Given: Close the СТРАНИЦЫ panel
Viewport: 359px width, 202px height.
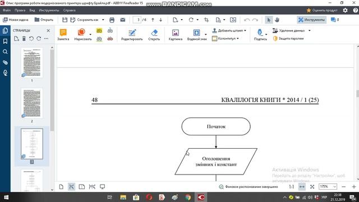Looking at the screenshot, I should [48, 30].
